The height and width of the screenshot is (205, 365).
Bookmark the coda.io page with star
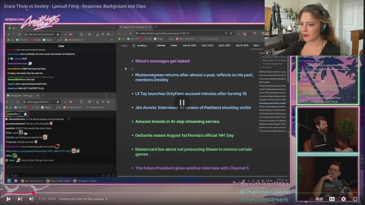point(231,33)
